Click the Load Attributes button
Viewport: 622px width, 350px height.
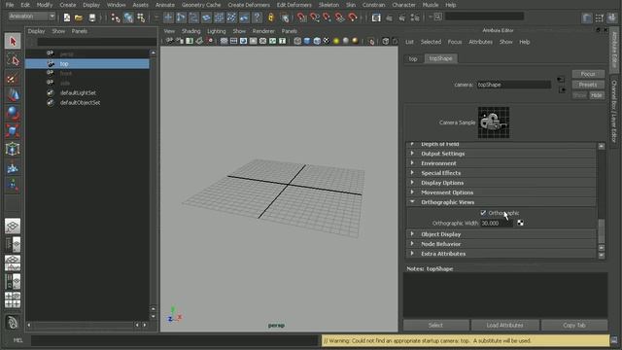(505, 326)
